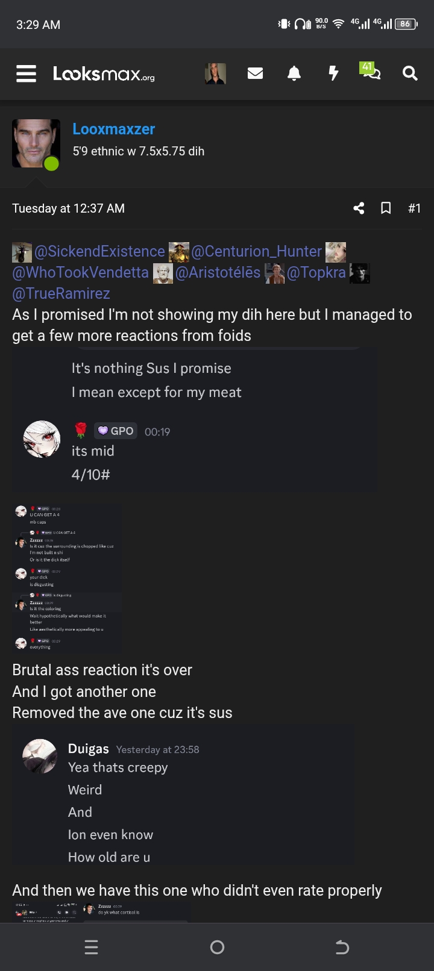Screen dimensions: 434x971
Task: Jump to post via the #1 link
Action: click(415, 208)
